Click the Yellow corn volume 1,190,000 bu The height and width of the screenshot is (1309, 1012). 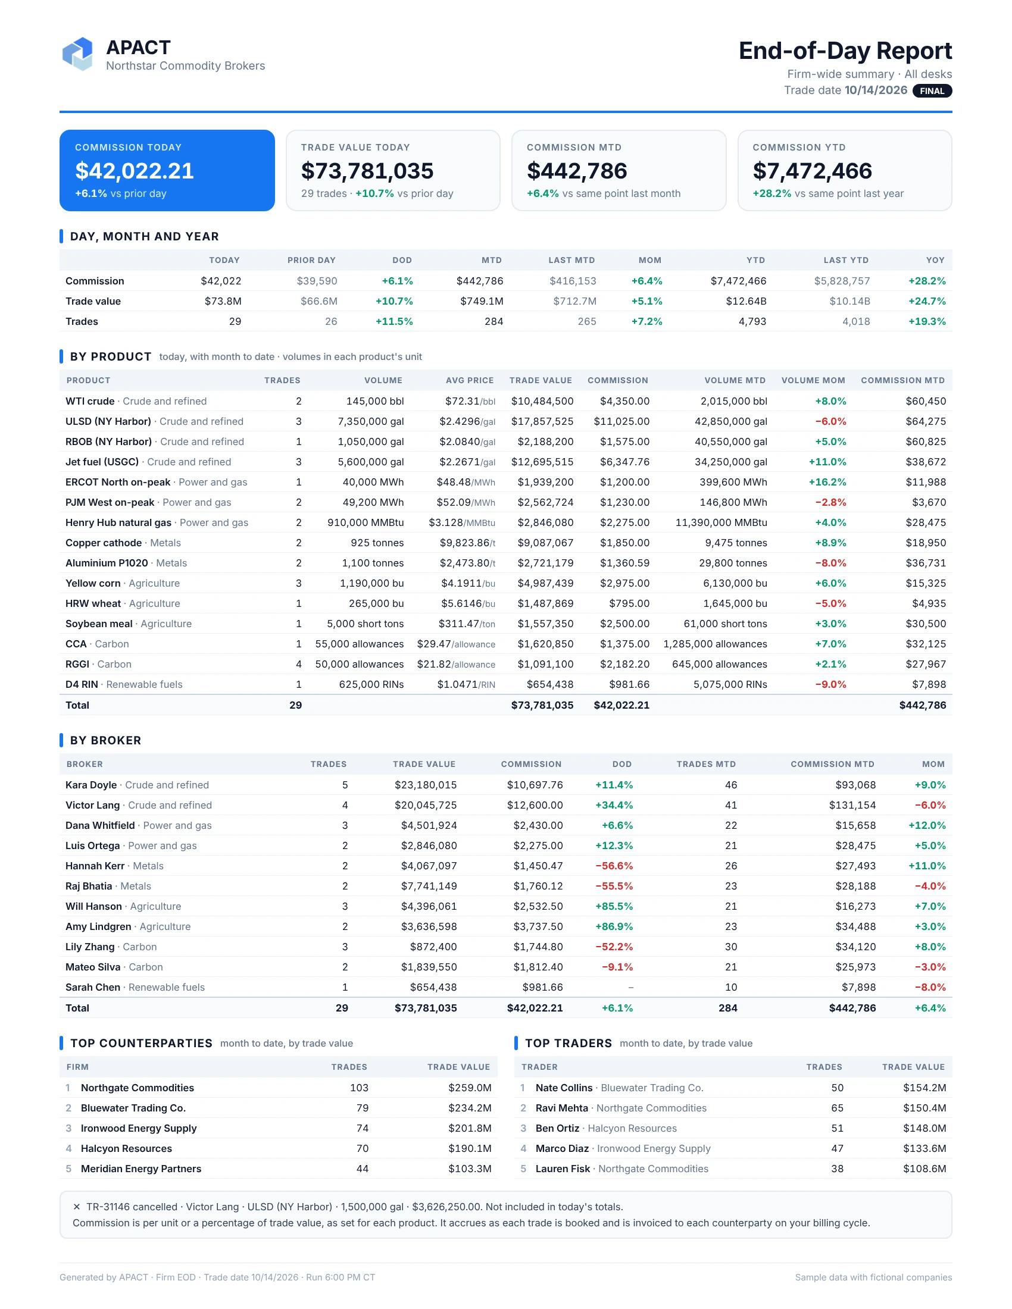pyautogui.click(x=371, y=583)
